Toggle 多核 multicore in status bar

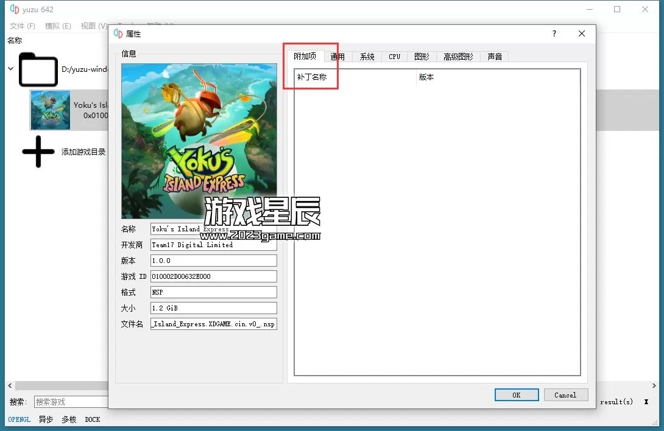point(69,419)
